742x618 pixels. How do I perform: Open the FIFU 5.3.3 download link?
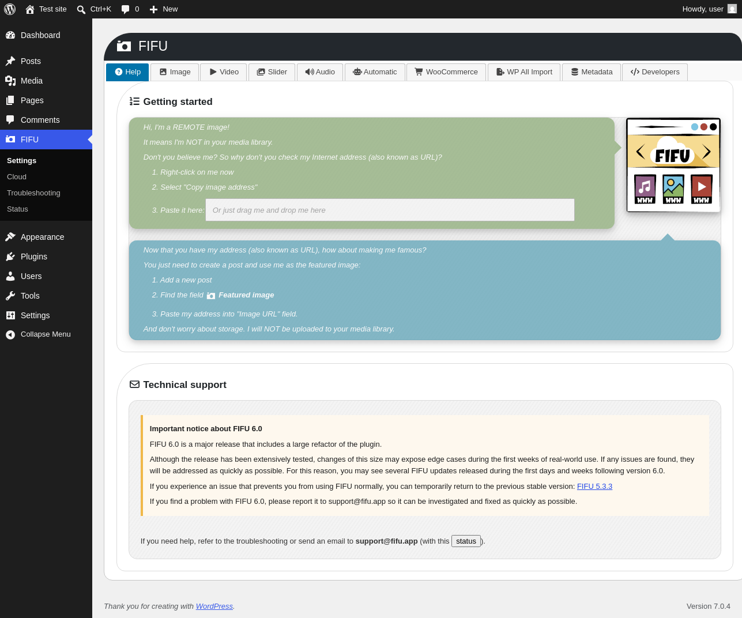[594, 487]
